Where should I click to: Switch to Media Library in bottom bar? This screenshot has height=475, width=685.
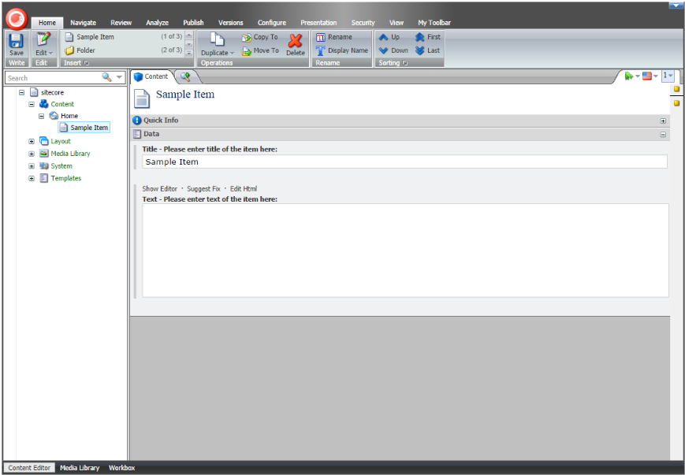coord(80,468)
